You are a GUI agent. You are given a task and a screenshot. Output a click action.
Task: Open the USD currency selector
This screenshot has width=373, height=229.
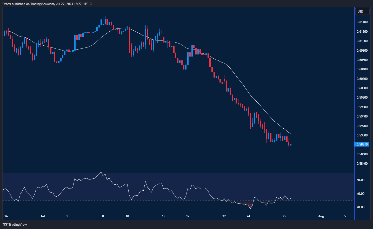pos(362,11)
